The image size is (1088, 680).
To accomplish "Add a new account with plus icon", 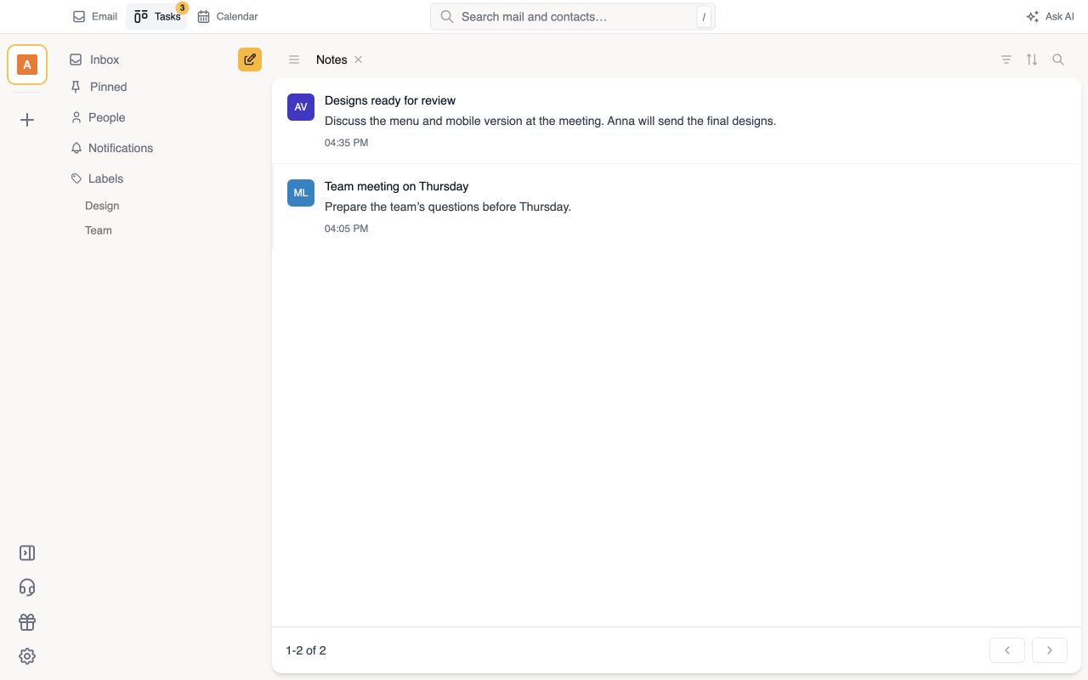I will 27,120.
